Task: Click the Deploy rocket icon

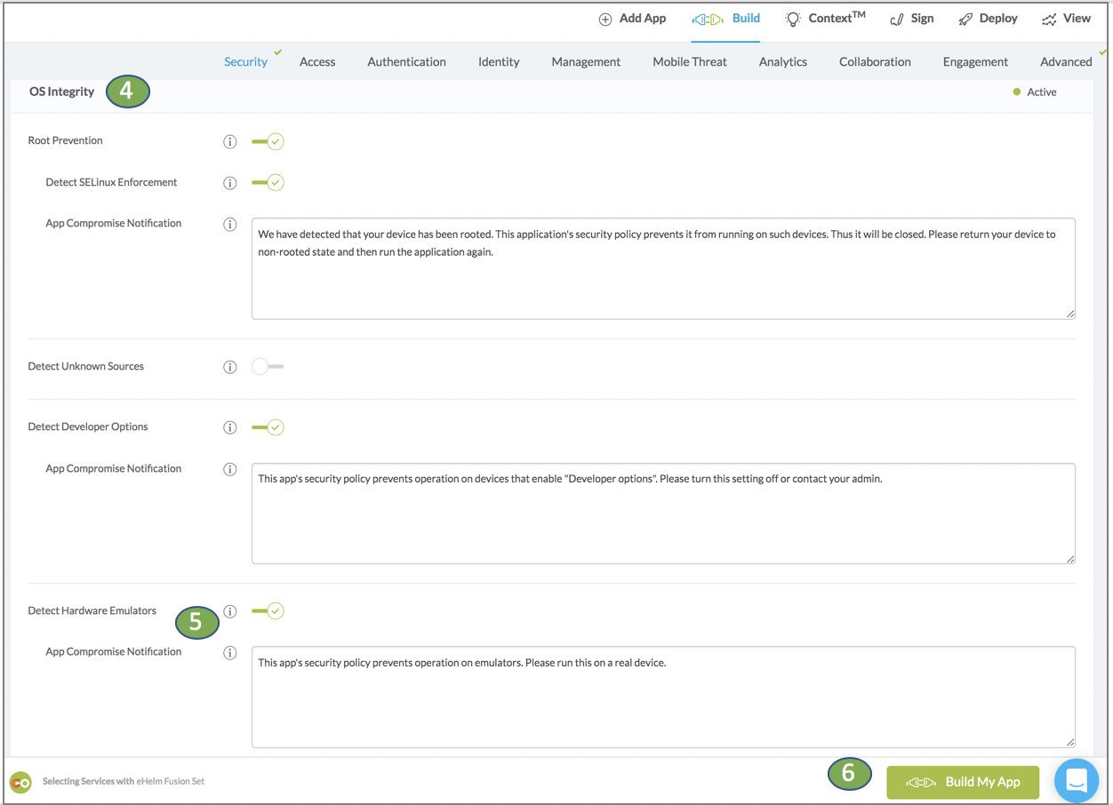Action: point(965,20)
